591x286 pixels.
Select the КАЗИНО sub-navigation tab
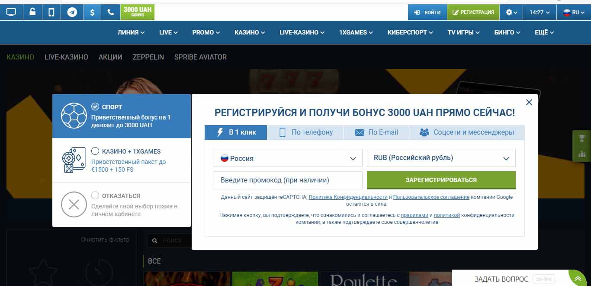(x=20, y=57)
